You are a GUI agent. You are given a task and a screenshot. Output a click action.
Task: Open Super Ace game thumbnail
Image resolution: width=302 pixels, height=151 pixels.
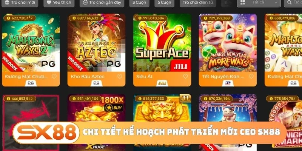pyautogui.click(x=162, y=43)
